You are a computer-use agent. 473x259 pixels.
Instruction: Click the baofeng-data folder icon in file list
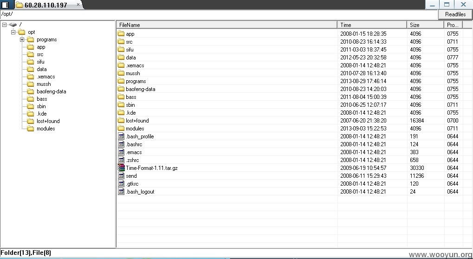click(x=121, y=89)
